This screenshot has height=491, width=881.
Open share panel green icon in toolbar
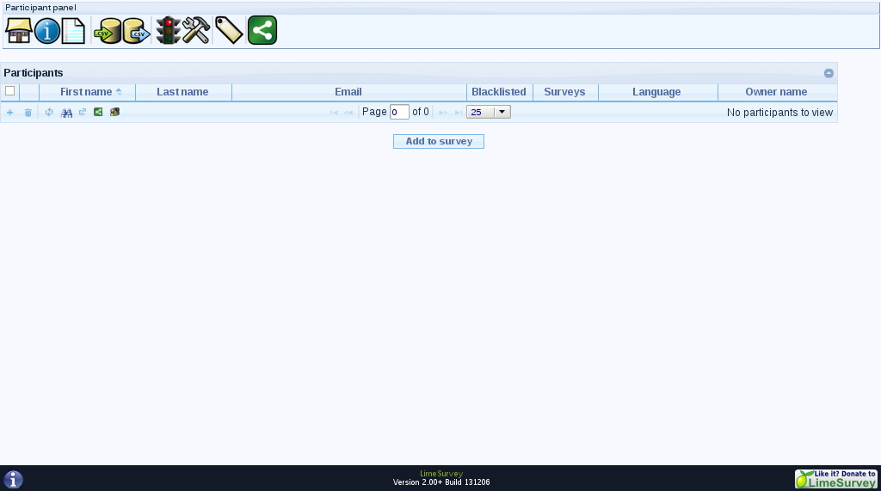(x=262, y=30)
